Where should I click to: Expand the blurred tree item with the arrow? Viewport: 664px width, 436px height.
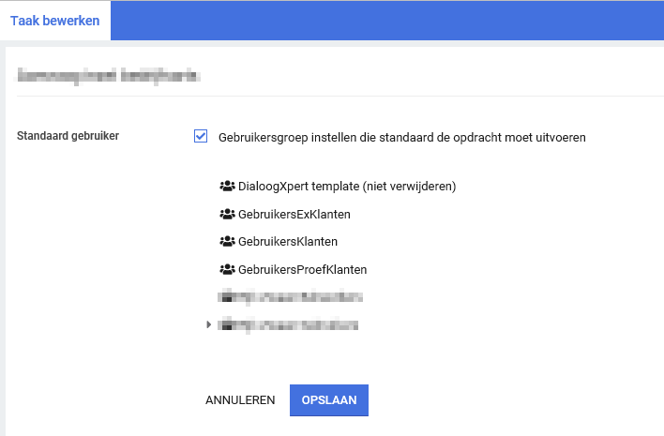(208, 325)
